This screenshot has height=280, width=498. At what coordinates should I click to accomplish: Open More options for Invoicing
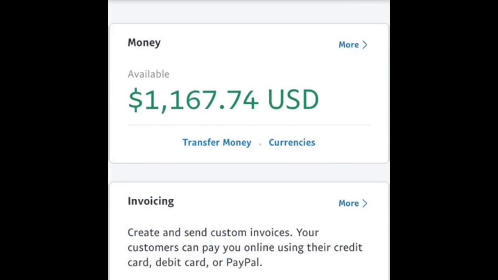click(349, 203)
